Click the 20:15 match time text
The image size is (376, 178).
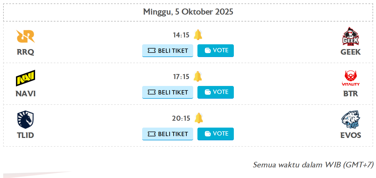181,118
